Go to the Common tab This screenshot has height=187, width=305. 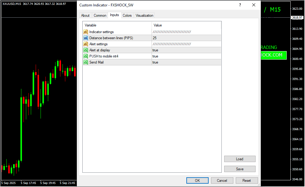(100, 16)
